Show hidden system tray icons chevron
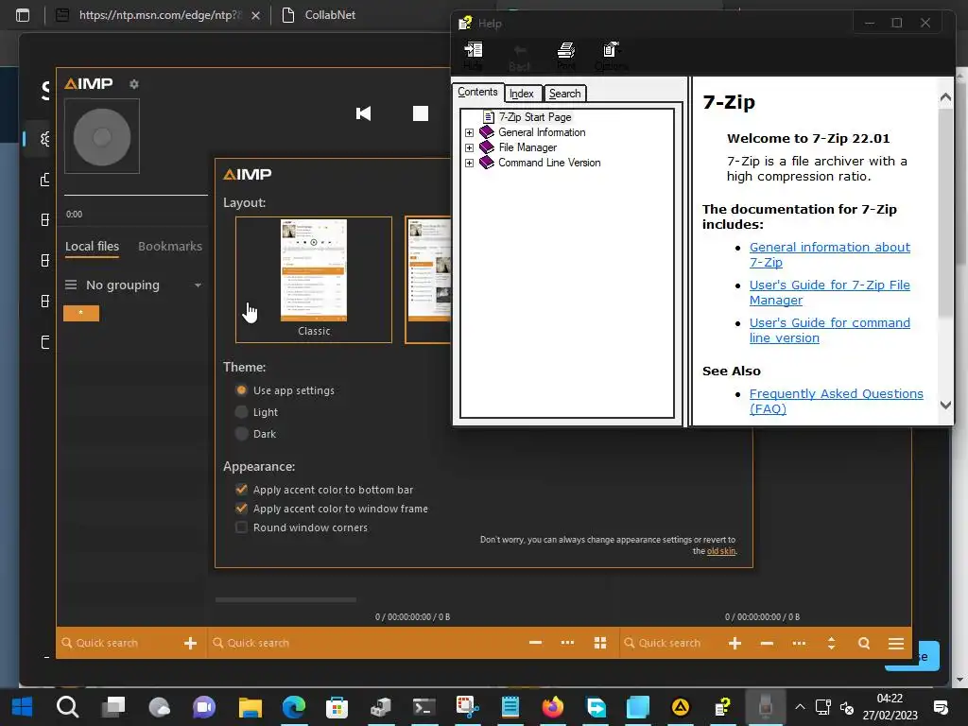968x726 pixels. tap(800, 707)
